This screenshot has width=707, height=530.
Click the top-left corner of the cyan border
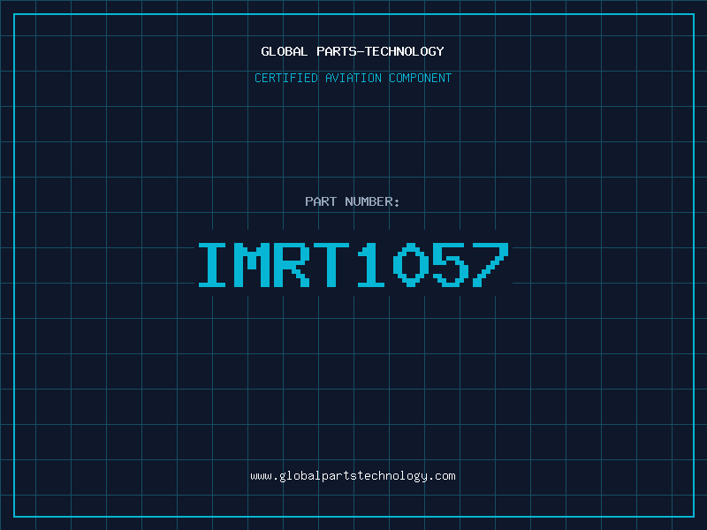tap(14, 14)
